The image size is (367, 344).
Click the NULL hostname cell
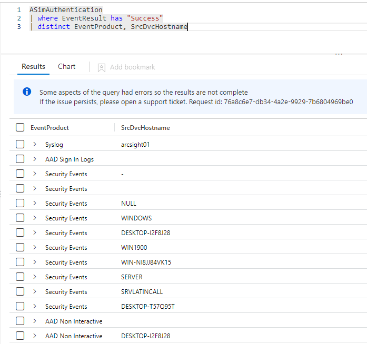pos(128,204)
